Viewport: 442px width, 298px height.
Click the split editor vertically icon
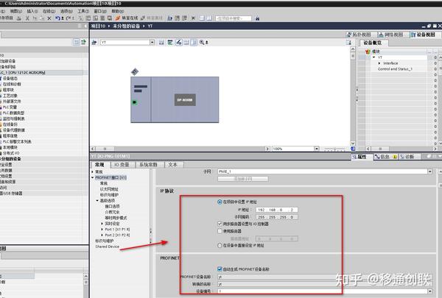209,18
